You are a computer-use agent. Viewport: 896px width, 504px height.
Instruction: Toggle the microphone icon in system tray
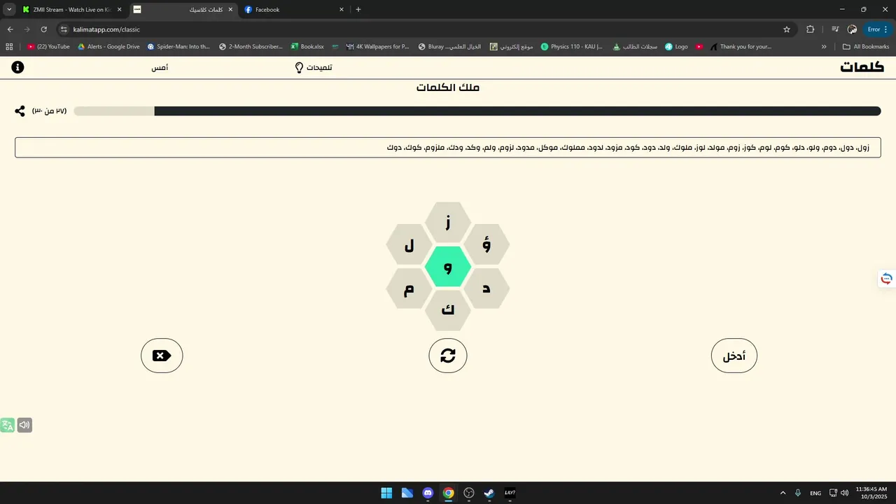click(x=798, y=493)
